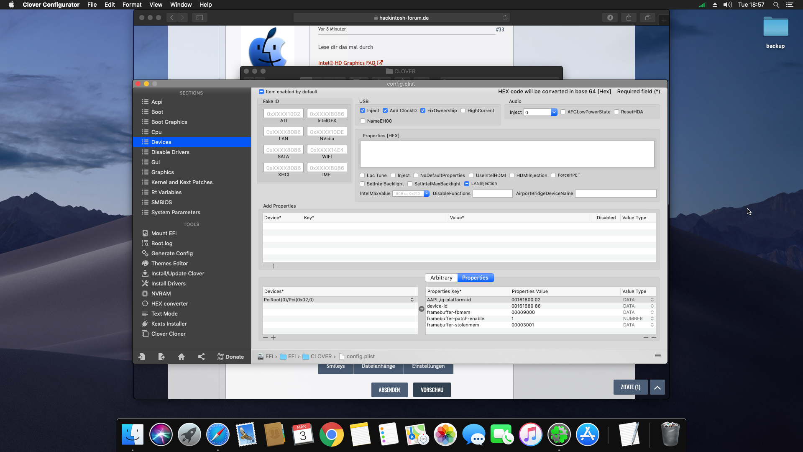This screenshot has width=803, height=452.
Task: Toggle LANInjection checkbox
Action: click(x=467, y=184)
